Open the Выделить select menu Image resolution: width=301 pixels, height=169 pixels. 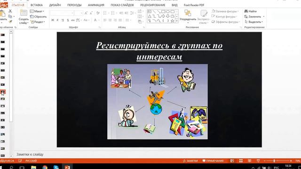tap(253, 22)
